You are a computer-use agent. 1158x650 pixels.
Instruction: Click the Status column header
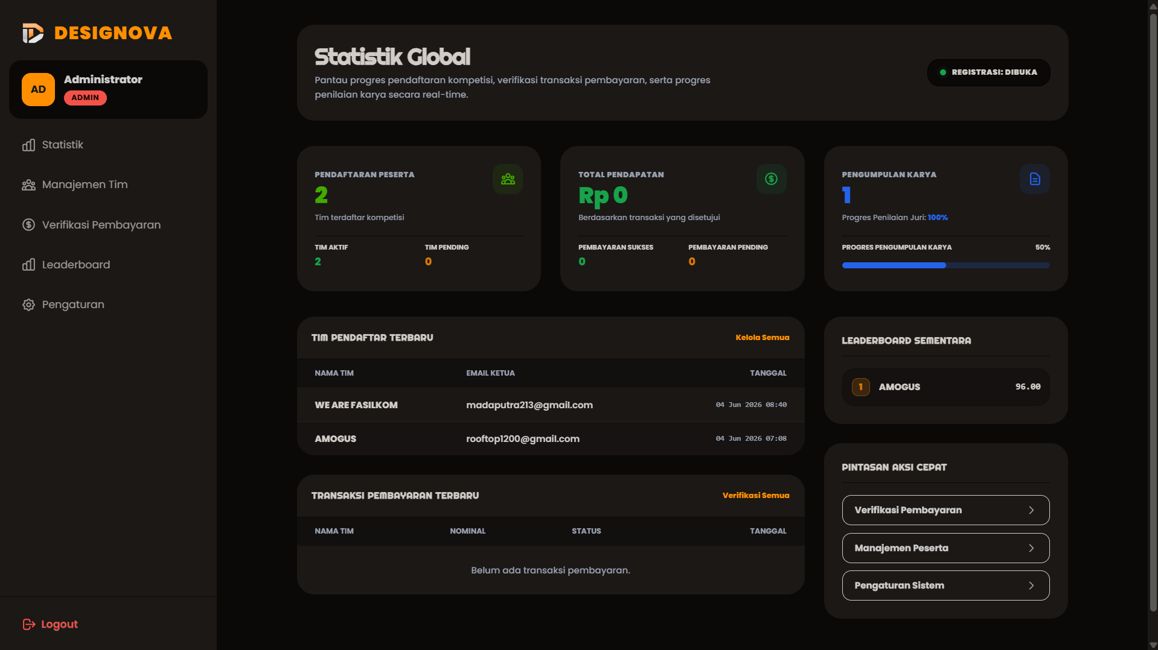pos(586,531)
